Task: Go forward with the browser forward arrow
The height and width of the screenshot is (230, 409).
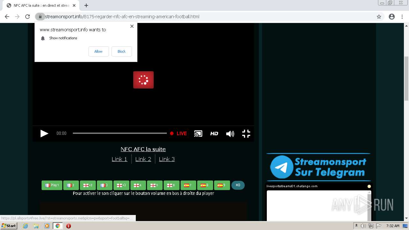Action: [17, 17]
